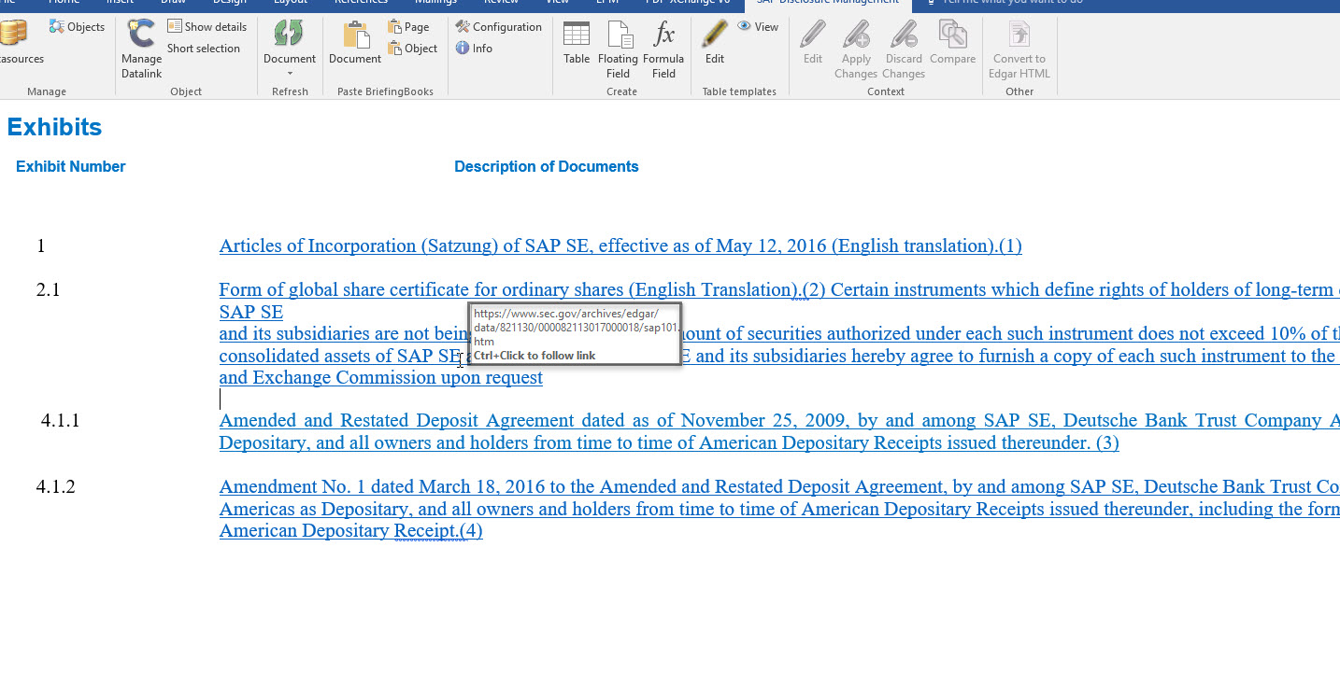Viewport: 1340px width, 673px height.
Task: Click the Compare button
Action: [x=952, y=43]
